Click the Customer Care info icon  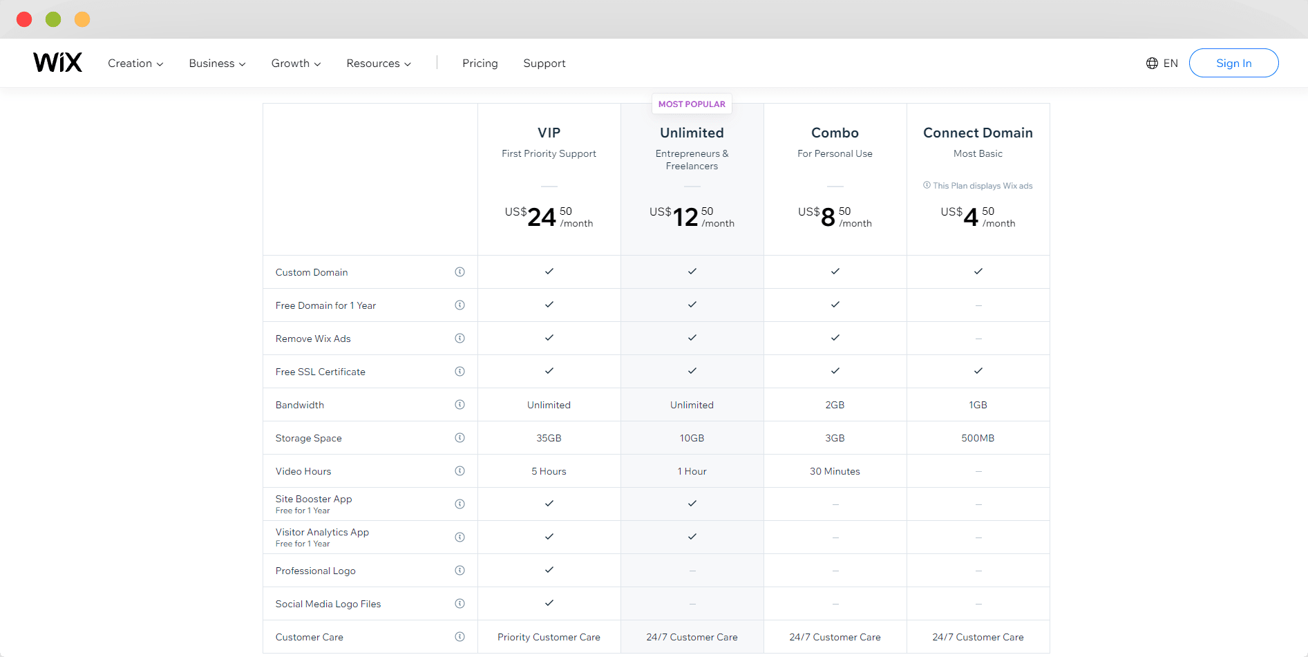tap(459, 637)
